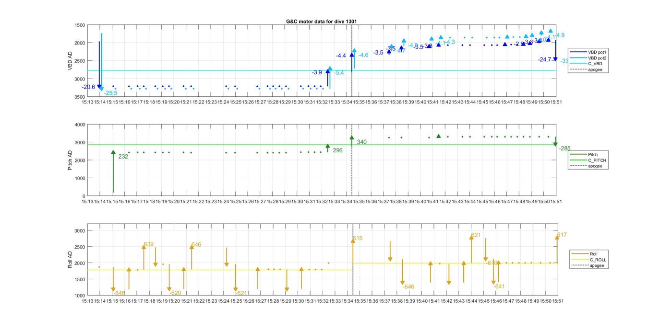Click the VBD down-arrow marker labeled -20.6

[x=99, y=86]
